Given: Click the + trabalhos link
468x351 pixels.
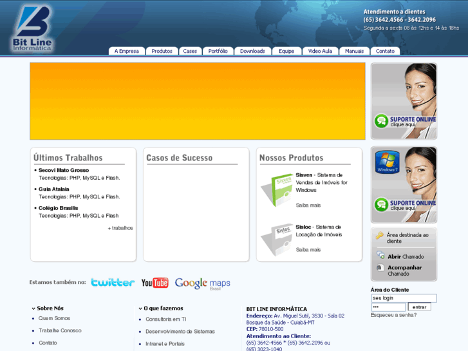Looking at the screenshot, I should 120,228.
